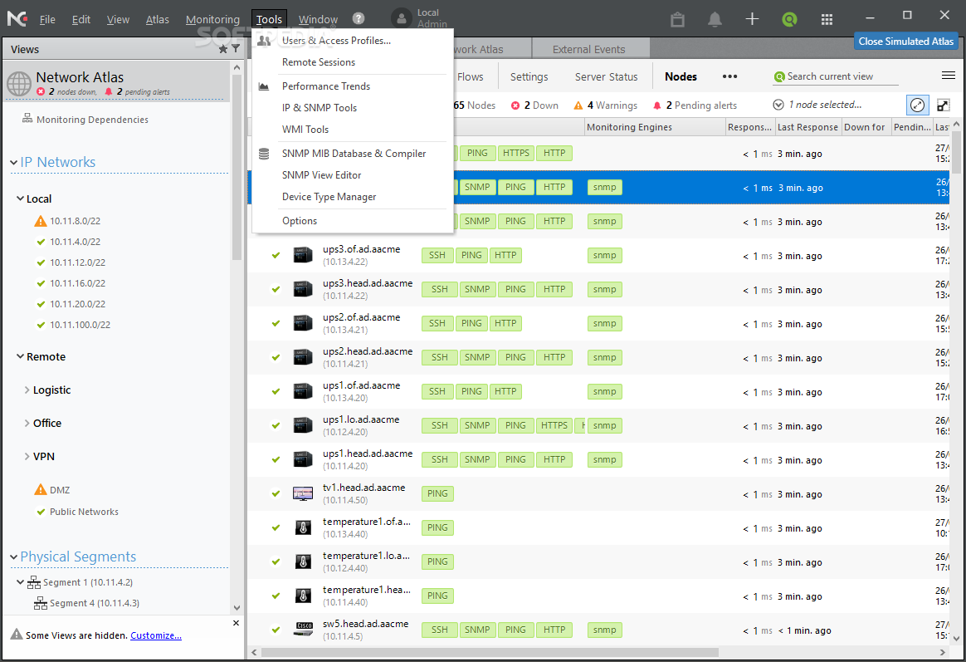Select the ups2.head.ad.aacme node row
966x662 pixels.
(x=598, y=357)
